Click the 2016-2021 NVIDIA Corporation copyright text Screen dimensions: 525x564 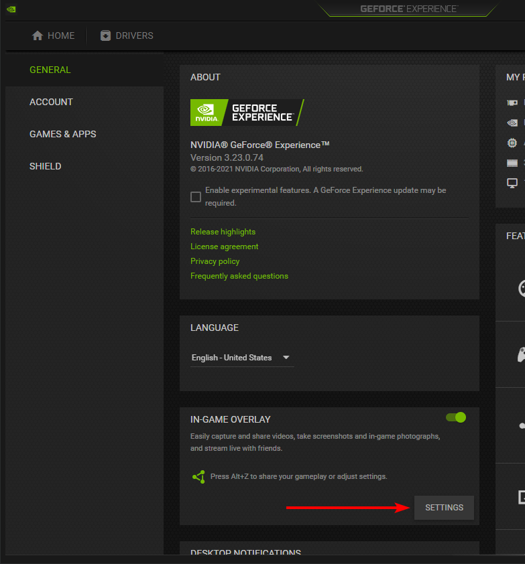click(276, 169)
